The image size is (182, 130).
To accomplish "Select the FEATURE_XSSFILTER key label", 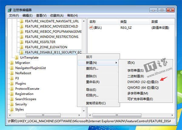I will click(x=40, y=42).
